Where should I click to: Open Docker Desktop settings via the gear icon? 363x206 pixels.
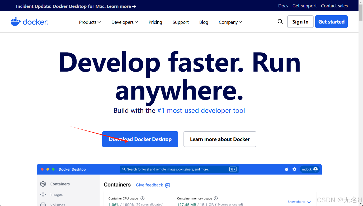click(294, 169)
